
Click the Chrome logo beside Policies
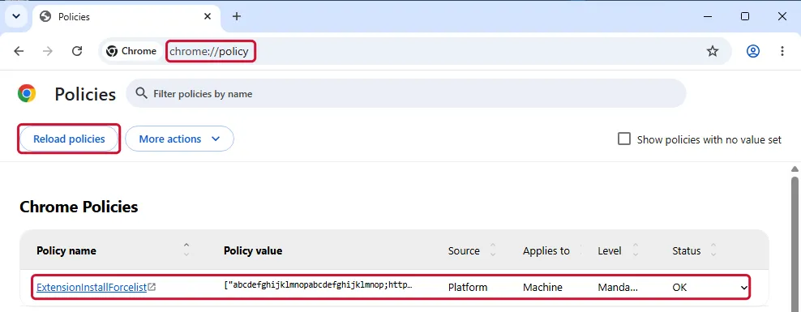[27, 94]
